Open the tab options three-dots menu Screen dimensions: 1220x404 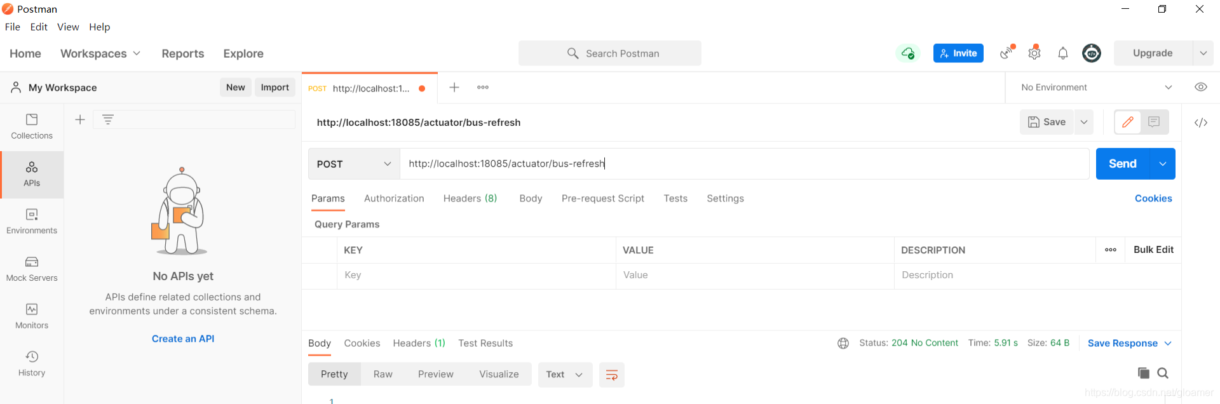pyautogui.click(x=483, y=88)
